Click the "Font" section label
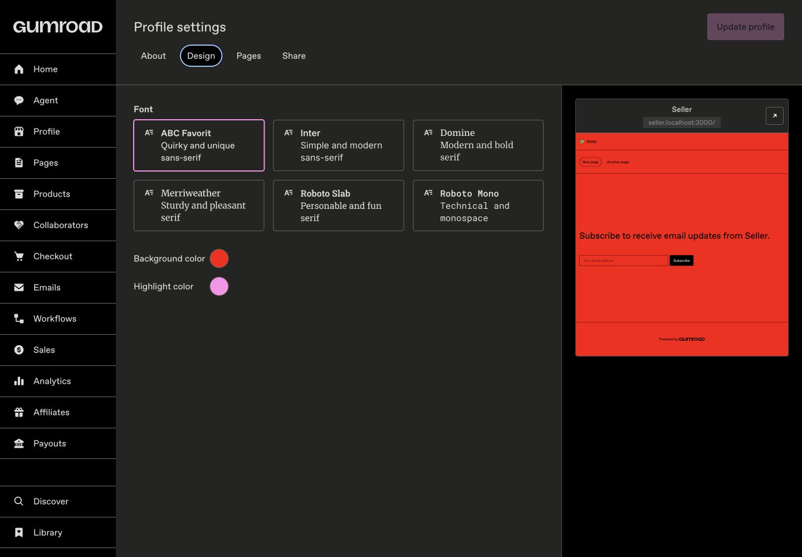 (143, 109)
